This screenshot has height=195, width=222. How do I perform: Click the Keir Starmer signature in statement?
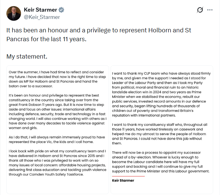pos(123,180)
